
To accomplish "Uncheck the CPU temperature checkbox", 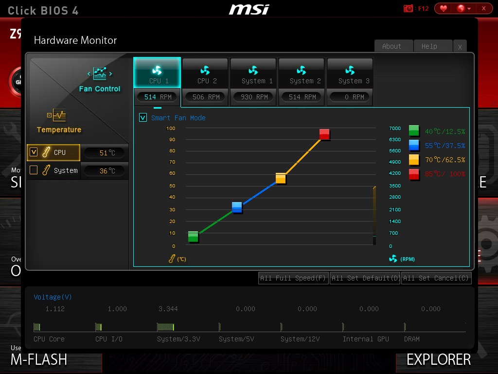I will [34, 152].
